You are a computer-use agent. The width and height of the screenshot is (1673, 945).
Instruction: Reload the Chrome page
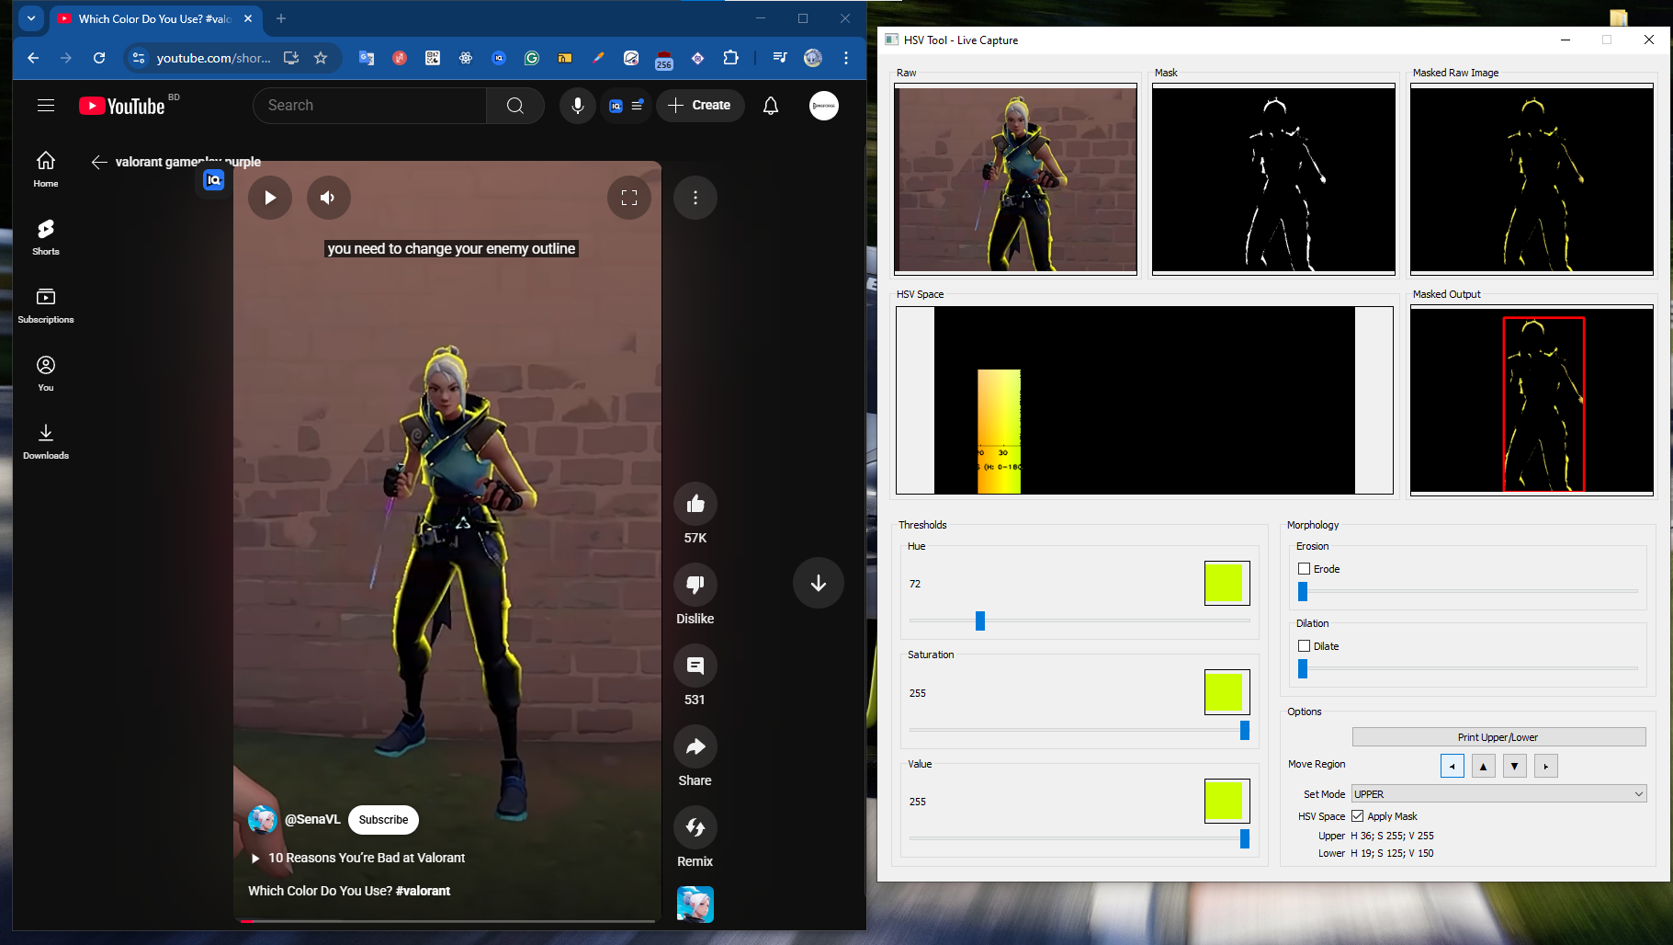[99, 58]
